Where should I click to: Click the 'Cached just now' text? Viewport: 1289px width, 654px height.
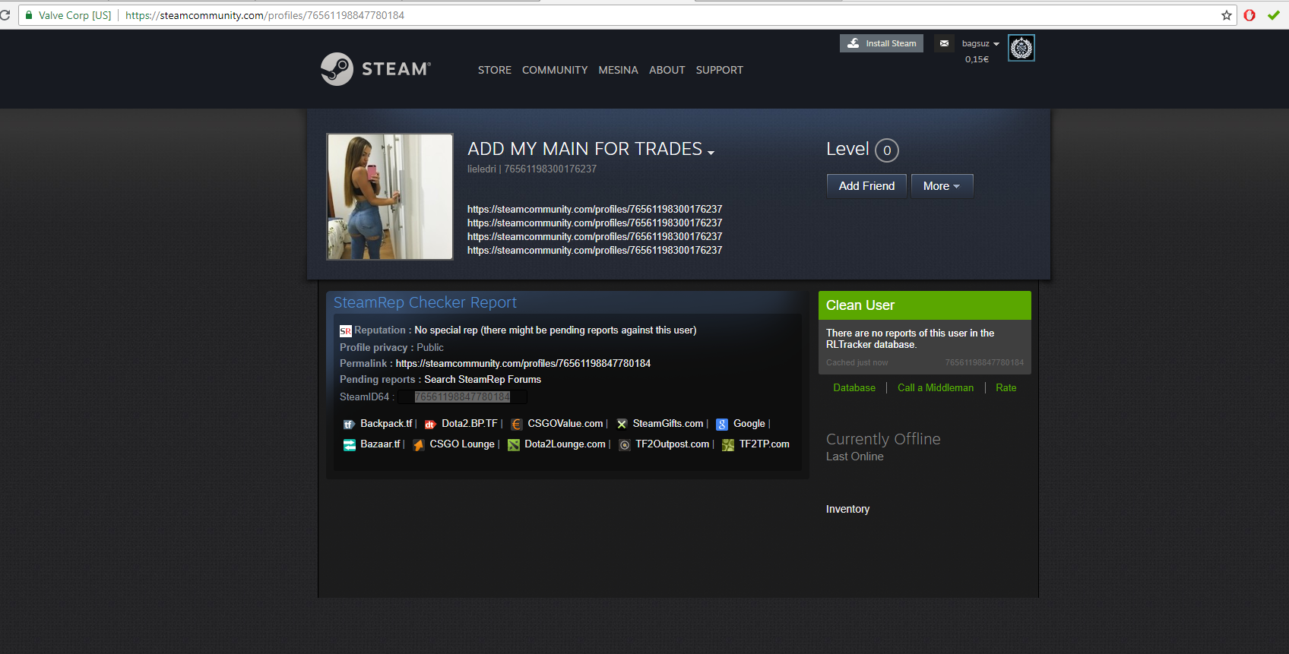tap(857, 362)
